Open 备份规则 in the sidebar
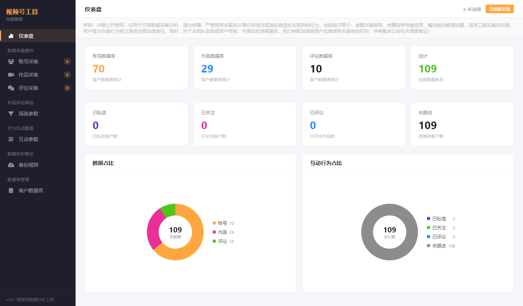 coord(38,165)
